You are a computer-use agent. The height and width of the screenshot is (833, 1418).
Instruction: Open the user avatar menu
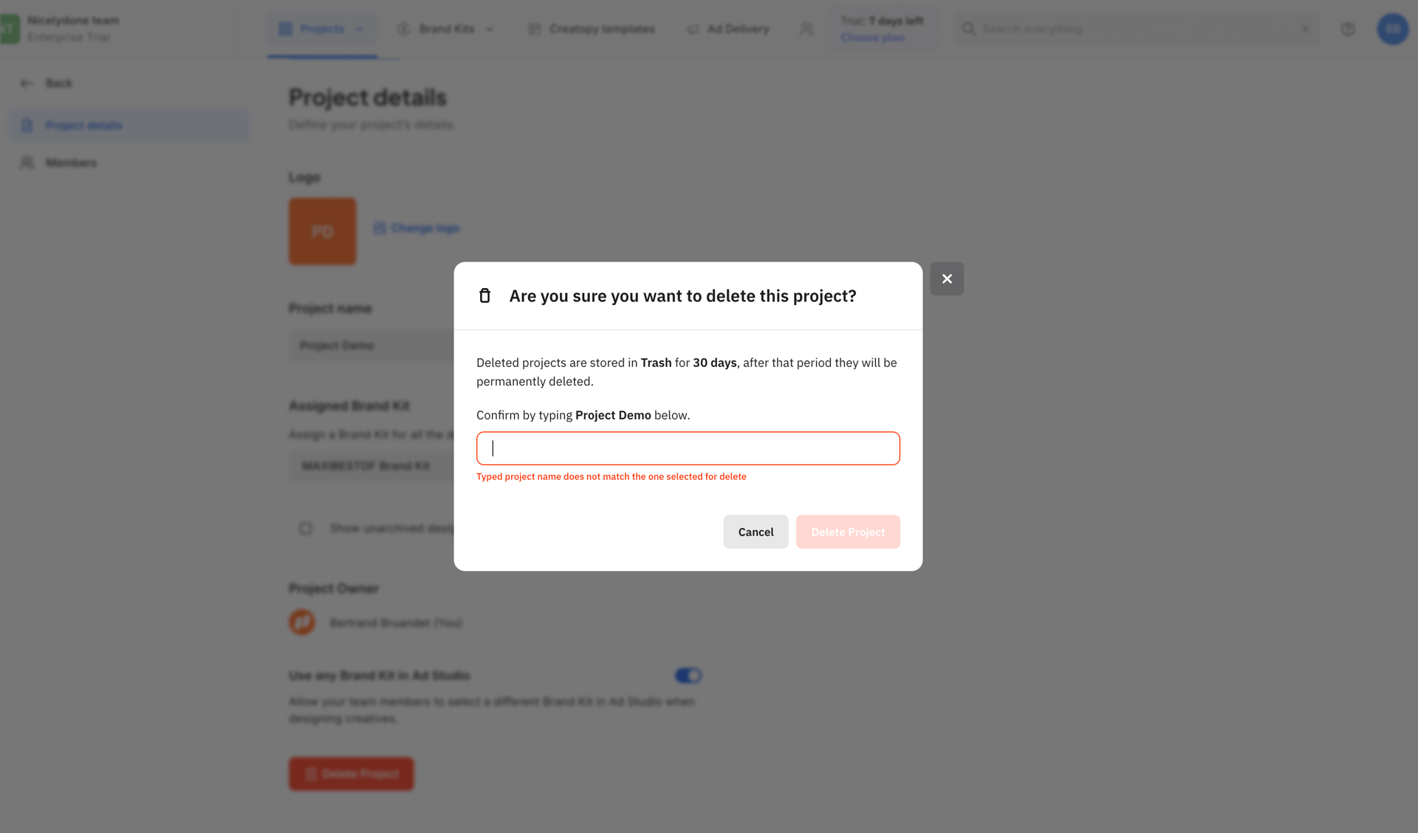click(x=1392, y=30)
